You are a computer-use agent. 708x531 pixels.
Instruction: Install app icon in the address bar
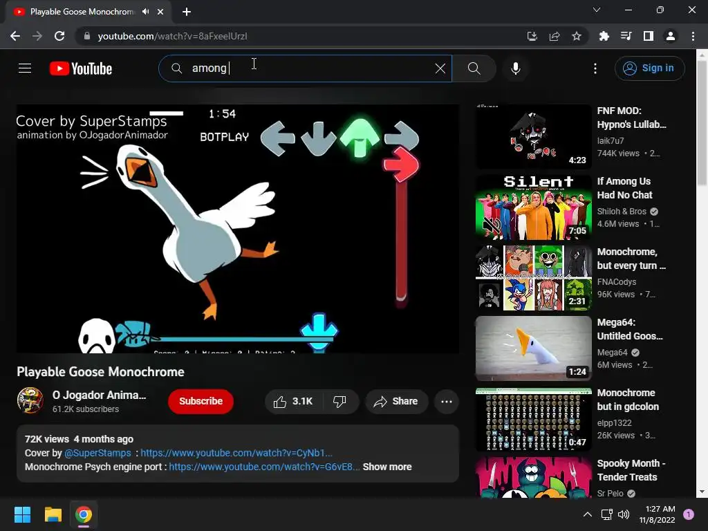point(532,36)
